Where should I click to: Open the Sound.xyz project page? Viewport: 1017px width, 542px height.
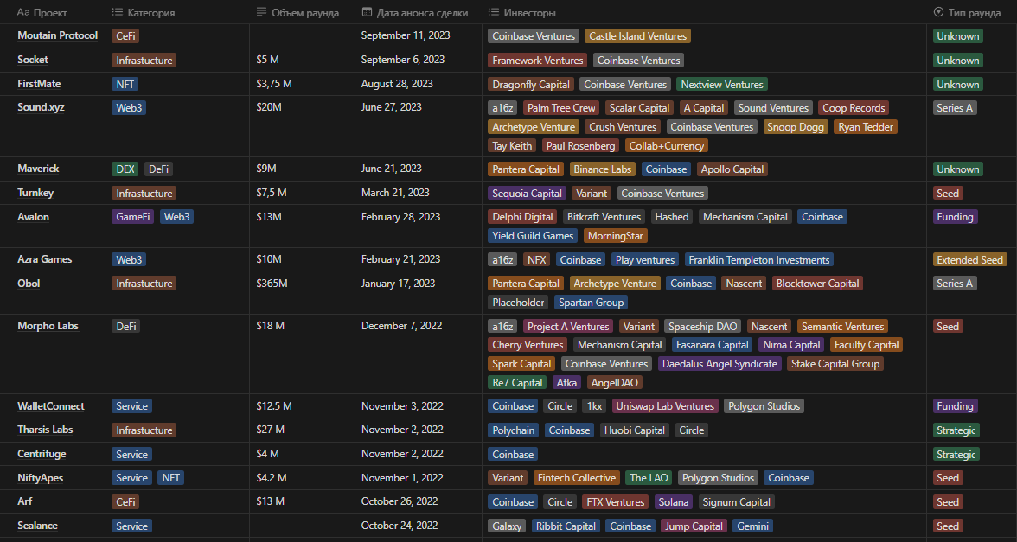(41, 107)
